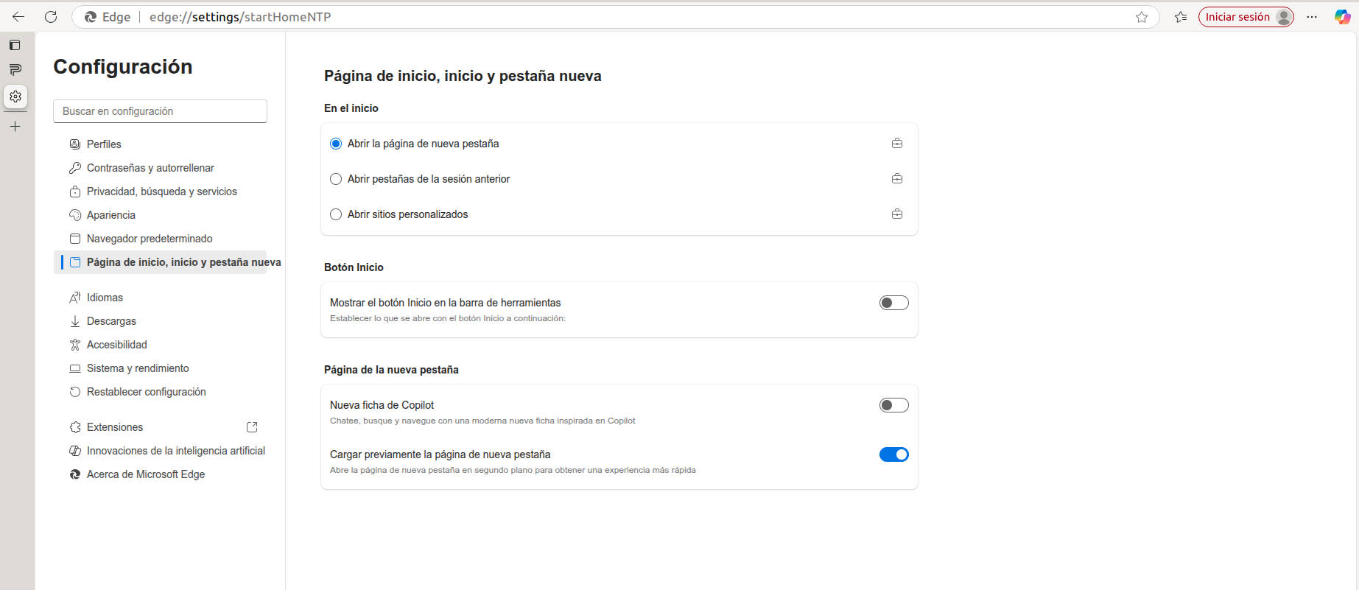The width and height of the screenshot is (1359, 590).
Task: Go to Privacidad, búsqueda y servicios
Action: tap(161, 192)
